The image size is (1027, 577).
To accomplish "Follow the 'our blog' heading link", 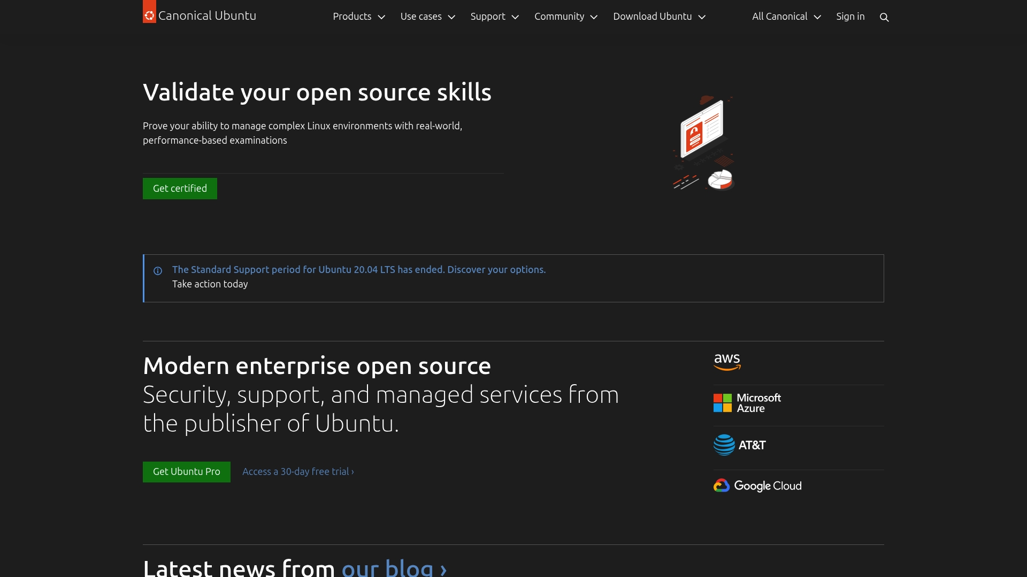I will pyautogui.click(x=394, y=567).
